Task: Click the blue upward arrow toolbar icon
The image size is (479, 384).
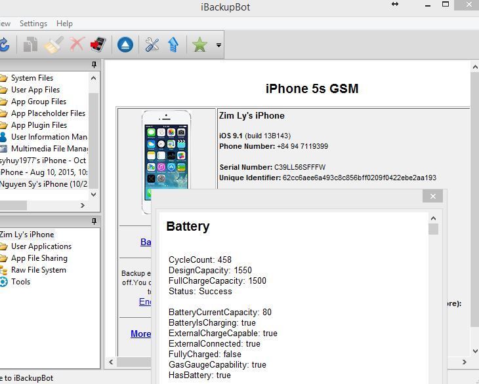Action: (x=173, y=45)
